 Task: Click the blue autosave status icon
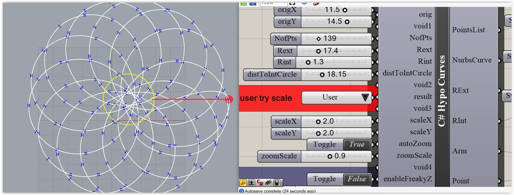(241, 191)
